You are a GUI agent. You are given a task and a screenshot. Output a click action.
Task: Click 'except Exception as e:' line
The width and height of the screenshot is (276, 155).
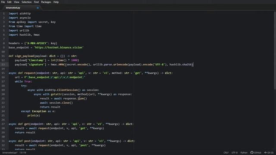click(x=38, y=111)
